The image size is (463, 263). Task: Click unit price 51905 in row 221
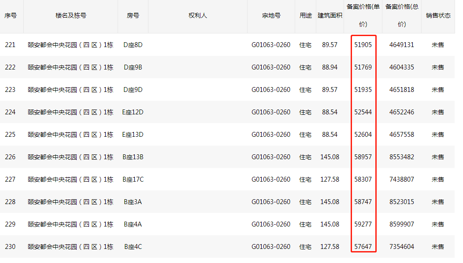(363, 45)
